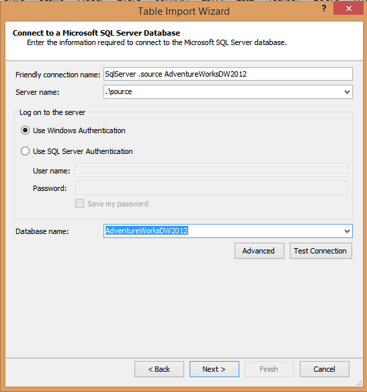
Task: Cancel the import wizard
Action: pos(325,369)
